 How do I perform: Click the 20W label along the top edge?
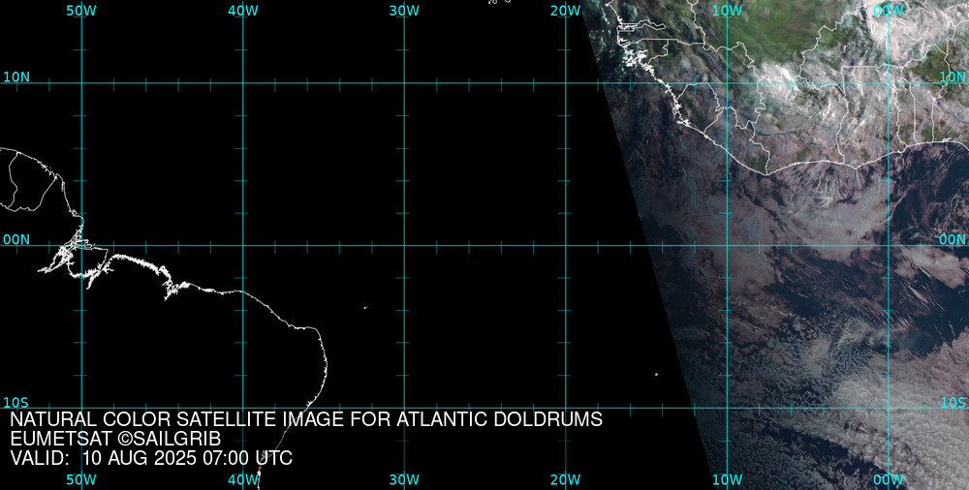(x=566, y=11)
